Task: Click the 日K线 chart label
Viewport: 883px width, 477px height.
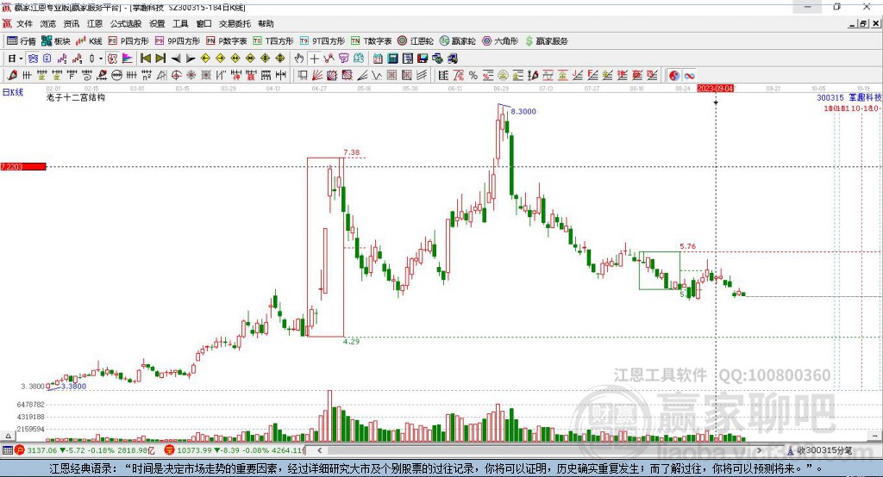Action: 13,92
